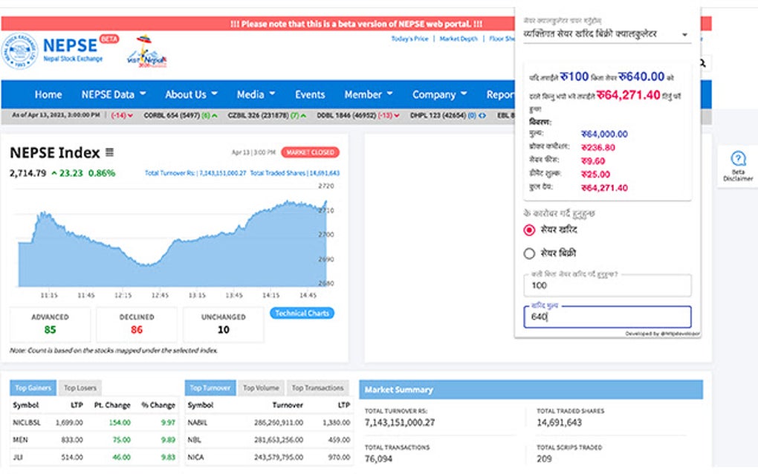Screen dimensions: 758x474
Task: Switch to the Top Volume tab
Action: tap(261, 388)
